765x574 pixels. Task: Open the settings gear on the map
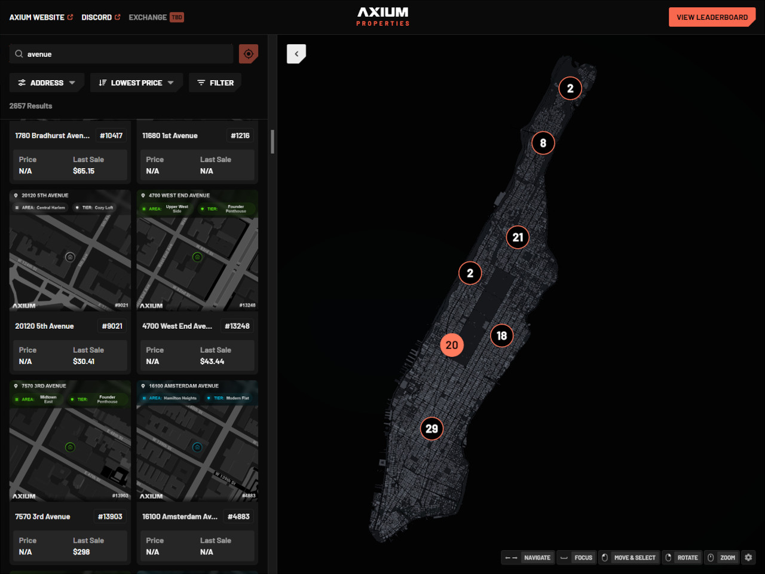(748, 557)
